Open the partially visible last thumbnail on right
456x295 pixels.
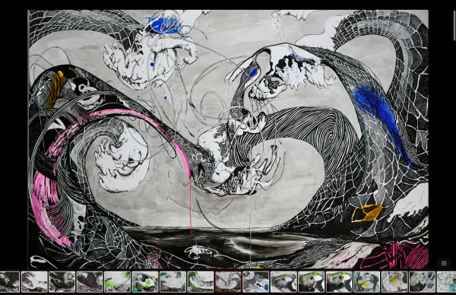pyautogui.click(x=446, y=282)
